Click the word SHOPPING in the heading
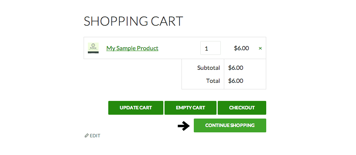Viewport: 356px width, 155px height. [x=116, y=21]
